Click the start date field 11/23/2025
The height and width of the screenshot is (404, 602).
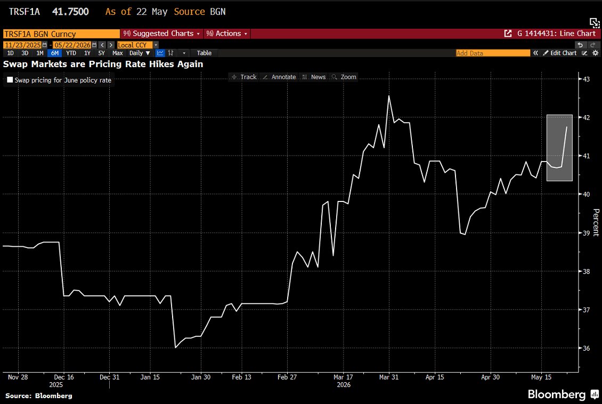pyautogui.click(x=23, y=45)
